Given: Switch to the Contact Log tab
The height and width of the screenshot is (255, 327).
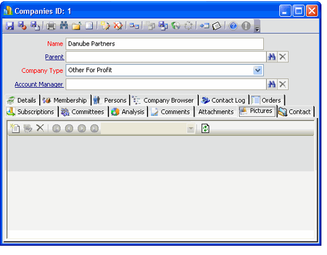Looking at the screenshot, I should click(x=224, y=100).
